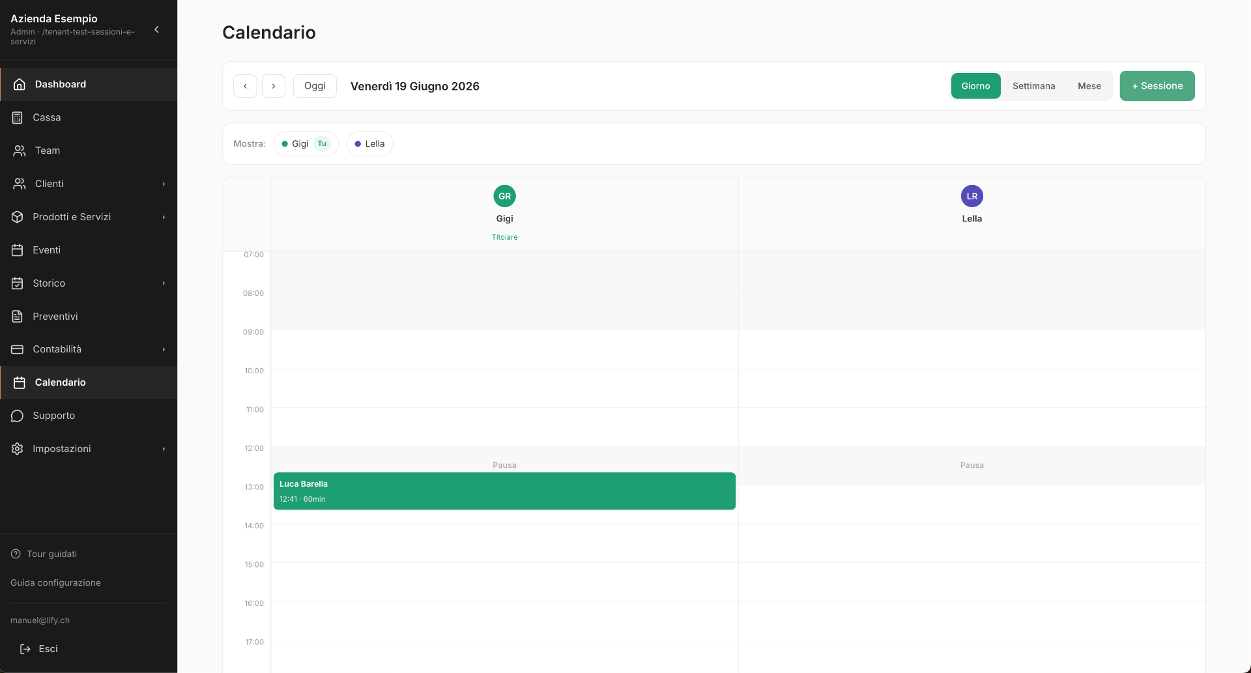This screenshot has width=1251, height=673.
Task: Click the LR avatar for Lella
Action: coord(972,196)
